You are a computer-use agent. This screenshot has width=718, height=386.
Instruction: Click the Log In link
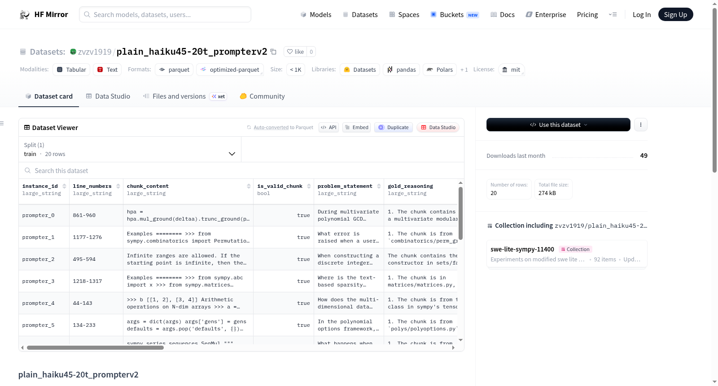coord(642,15)
